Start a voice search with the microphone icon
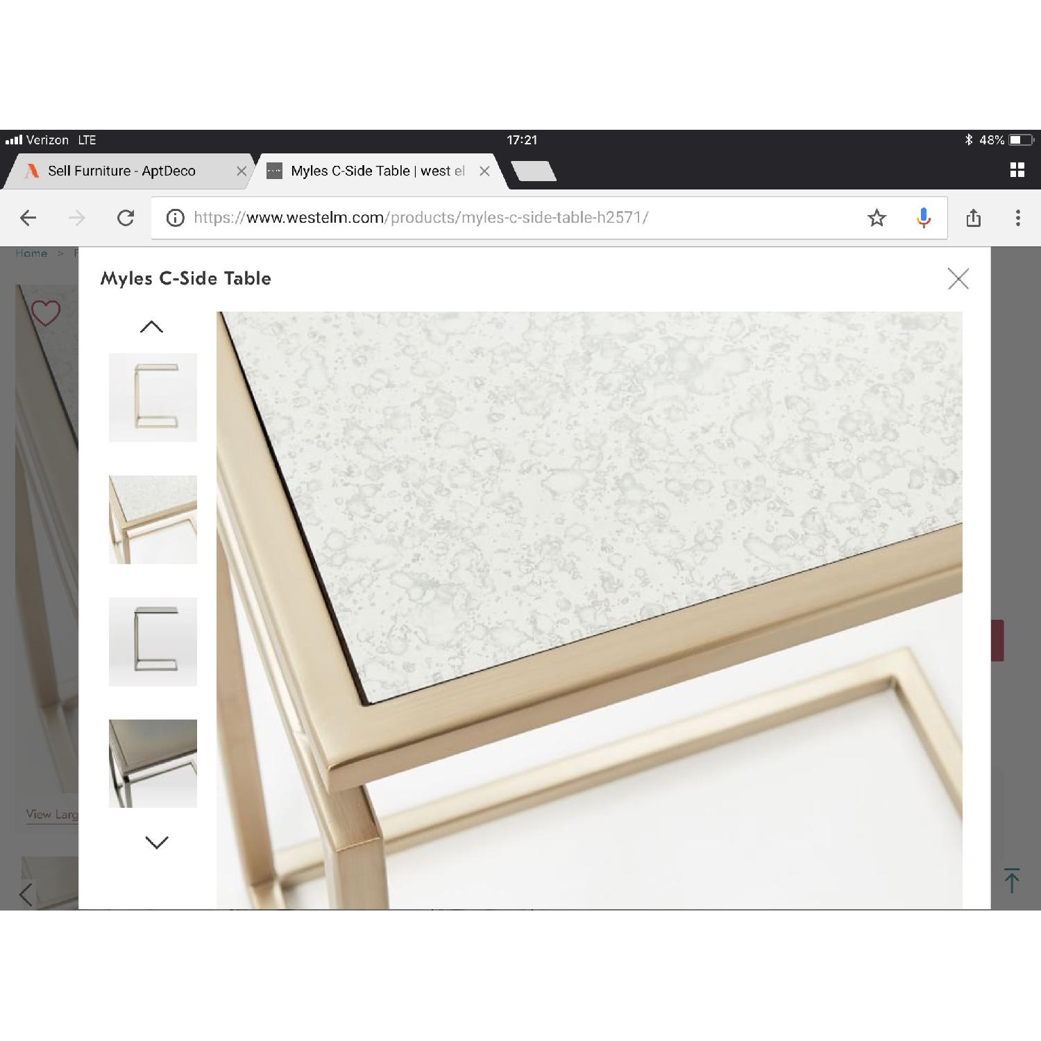 pos(923,217)
